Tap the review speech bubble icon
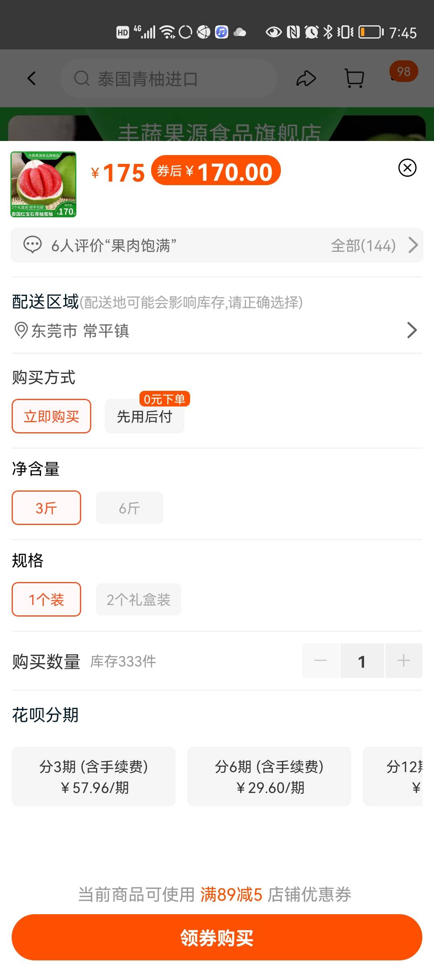This screenshot has width=434, height=964. click(x=33, y=245)
